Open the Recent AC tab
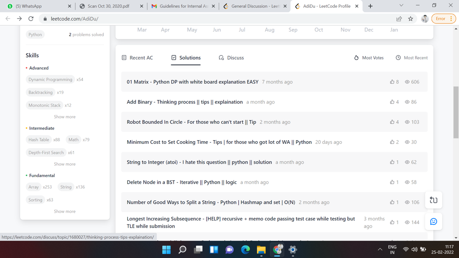The height and width of the screenshot is (258, 459). pos(137,58)
